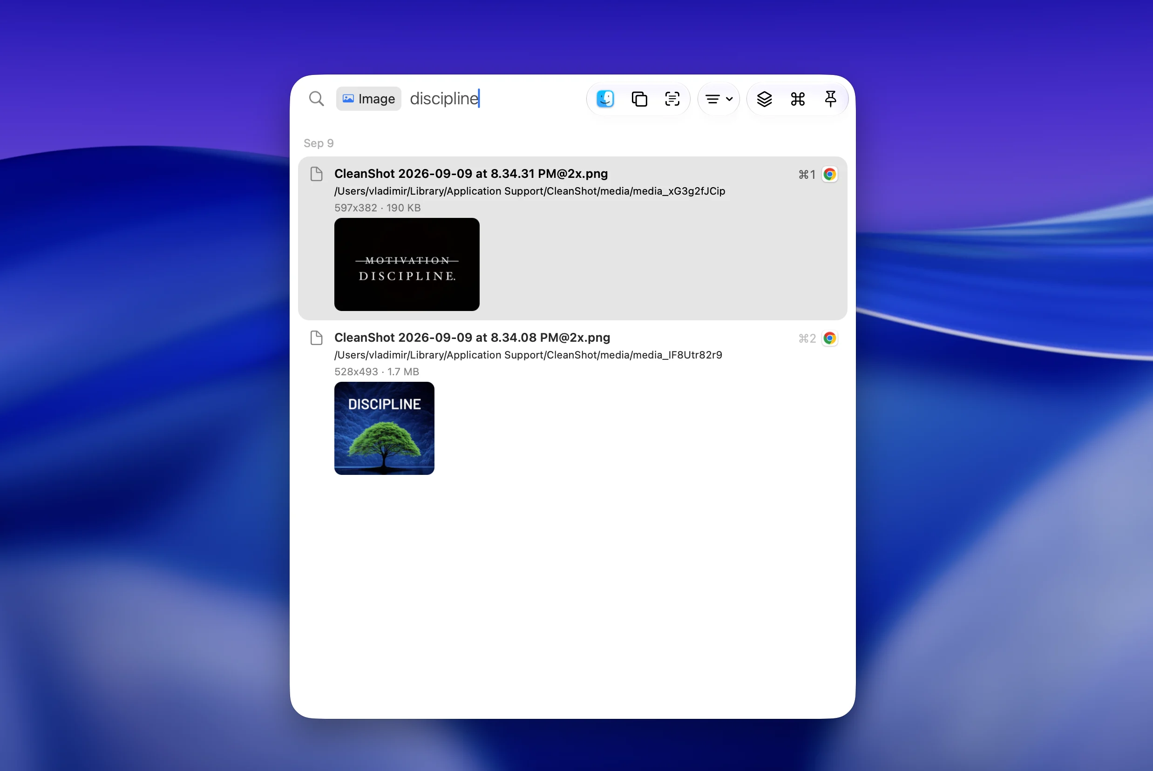1153x771 pixels.
Task: Click the command key icon
Action: (x=798, y=99)
